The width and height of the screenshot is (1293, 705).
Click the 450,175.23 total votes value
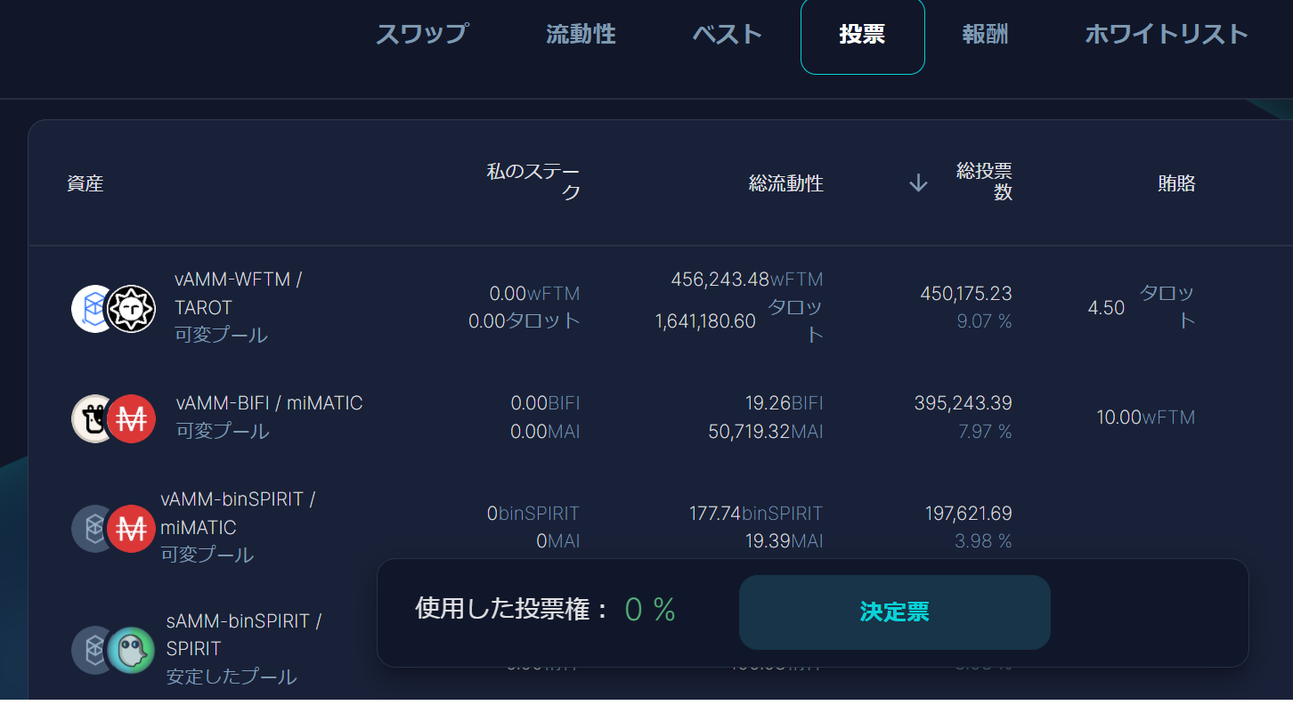[x=966, y=294]
